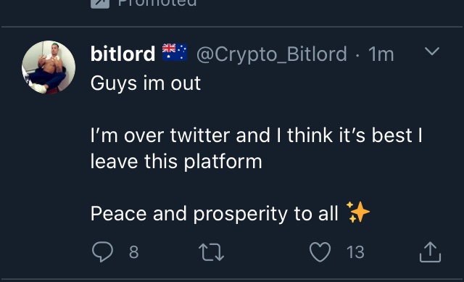Click empty tweet area below the avatar
This screenshot has width=464, height=282.
pyautogui.click(x=49, y=178)
